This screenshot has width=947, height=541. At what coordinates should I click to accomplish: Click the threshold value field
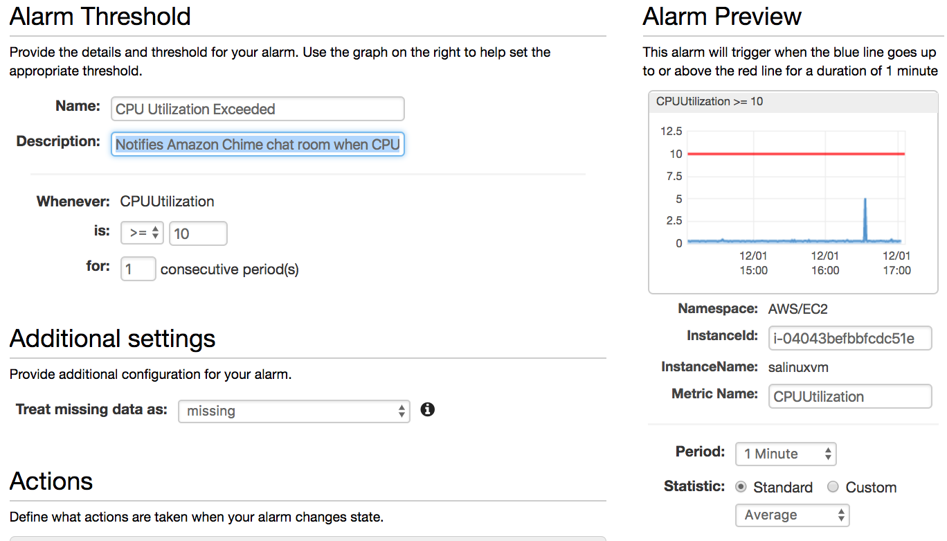(198, 233)
